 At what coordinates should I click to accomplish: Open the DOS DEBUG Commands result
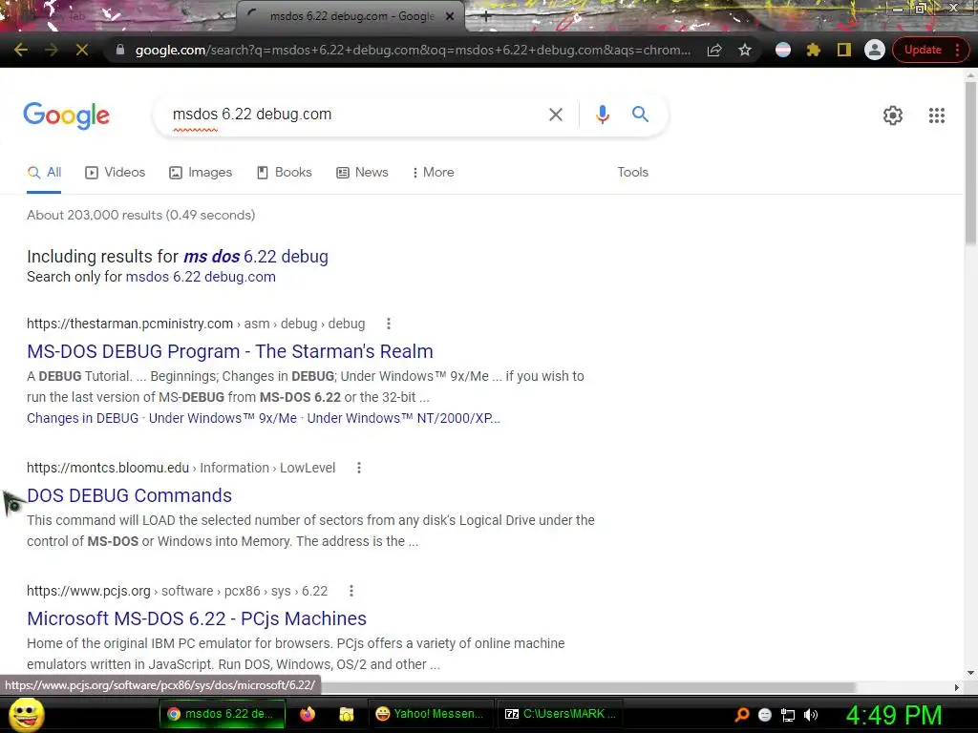pyautogui.click(x=129, y=495)
